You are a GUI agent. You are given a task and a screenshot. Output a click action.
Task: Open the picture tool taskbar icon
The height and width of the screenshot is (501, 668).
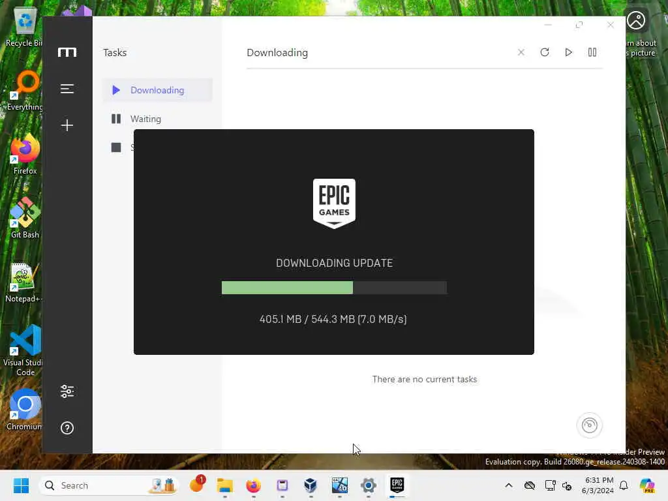pos(339,485)
